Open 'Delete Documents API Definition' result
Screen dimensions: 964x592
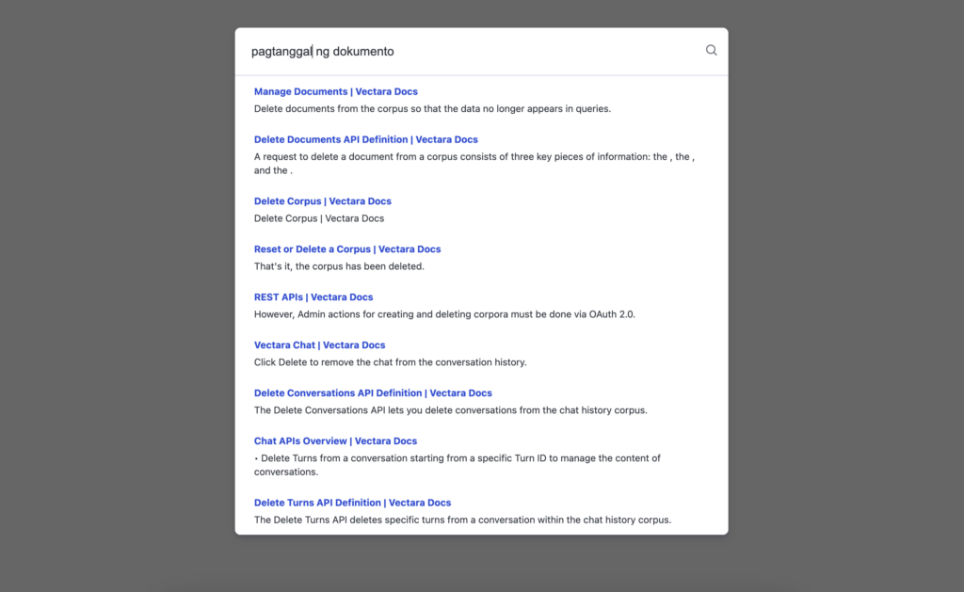365,139
